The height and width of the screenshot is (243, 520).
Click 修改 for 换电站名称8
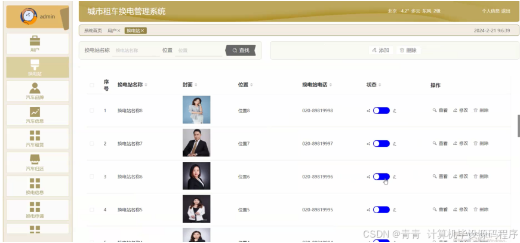461,110
